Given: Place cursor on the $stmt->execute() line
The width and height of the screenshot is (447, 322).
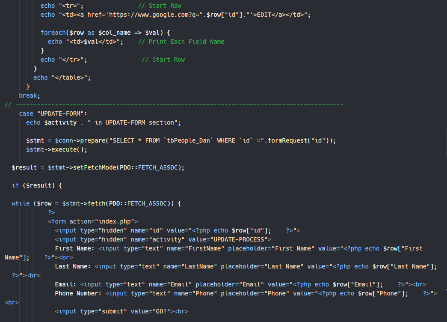Looking at the screenshot, I should click(x=56, y=150).
